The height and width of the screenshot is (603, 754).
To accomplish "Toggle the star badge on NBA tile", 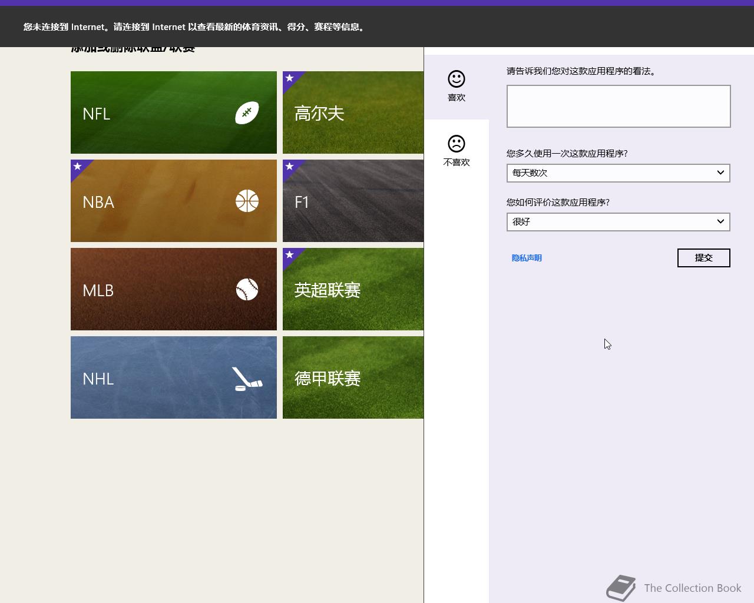I will click(78, 167).
